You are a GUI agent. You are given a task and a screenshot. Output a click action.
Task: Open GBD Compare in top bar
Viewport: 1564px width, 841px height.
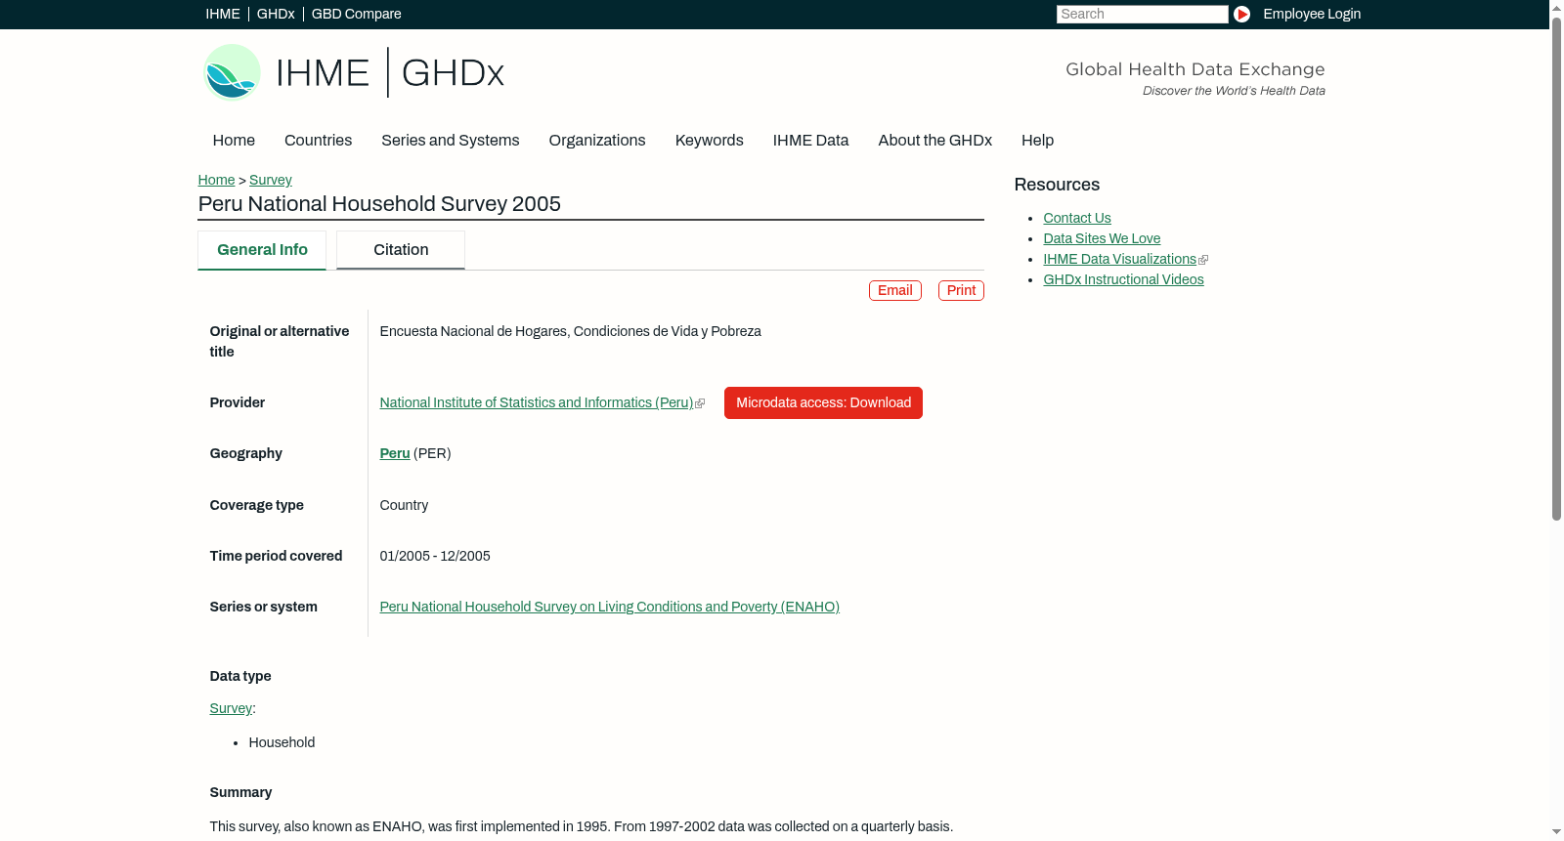[x=357, y=14]
